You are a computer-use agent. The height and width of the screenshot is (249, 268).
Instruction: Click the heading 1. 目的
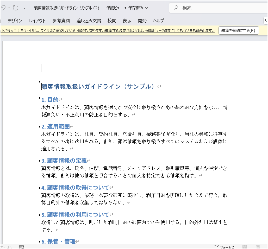(x=50, y=100)
